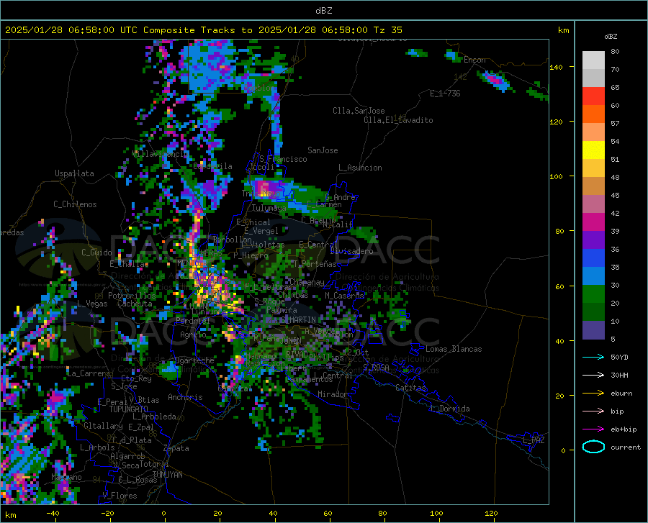Click the 'Divisadero' map label
The image size is (648, 523).
[351, 251]
